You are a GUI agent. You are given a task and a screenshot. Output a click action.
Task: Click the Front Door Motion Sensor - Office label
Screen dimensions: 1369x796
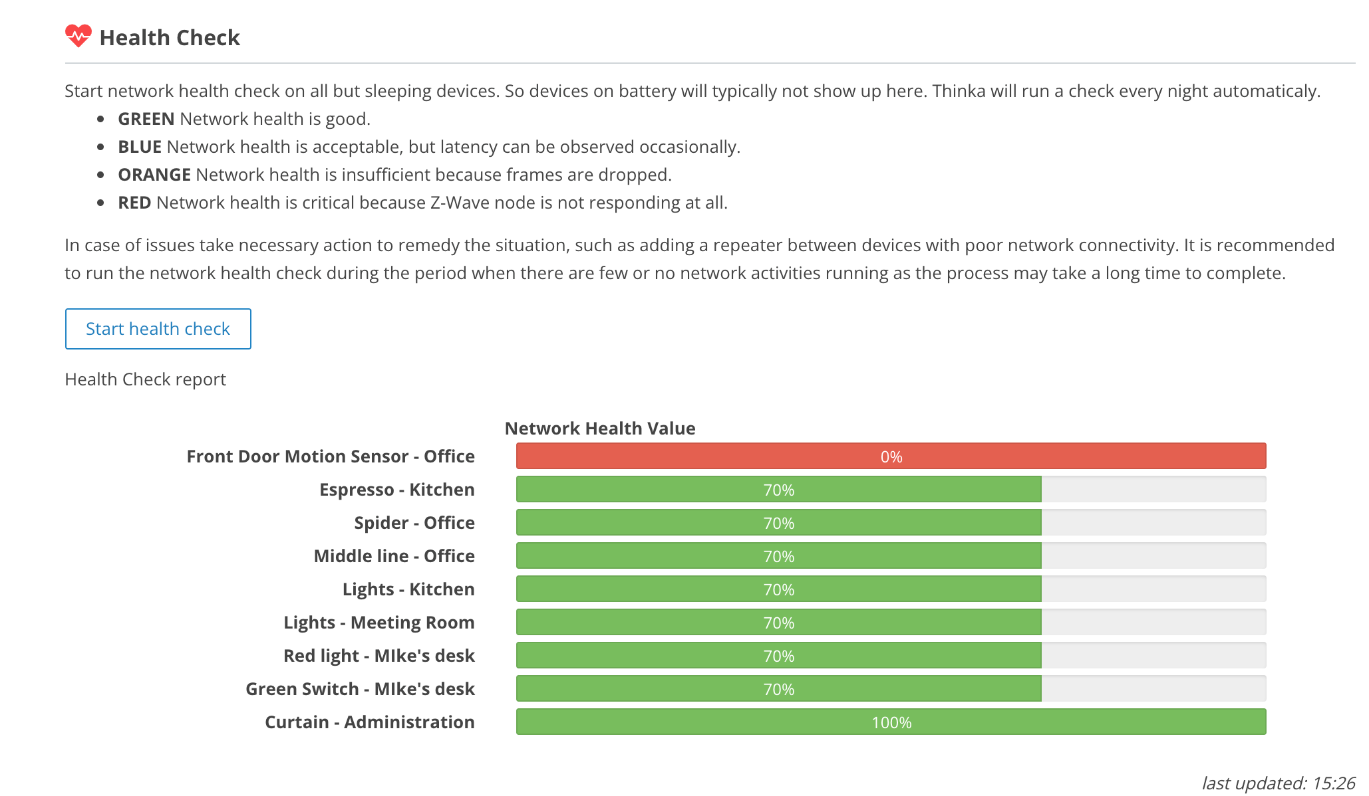(x=331, y=456)
